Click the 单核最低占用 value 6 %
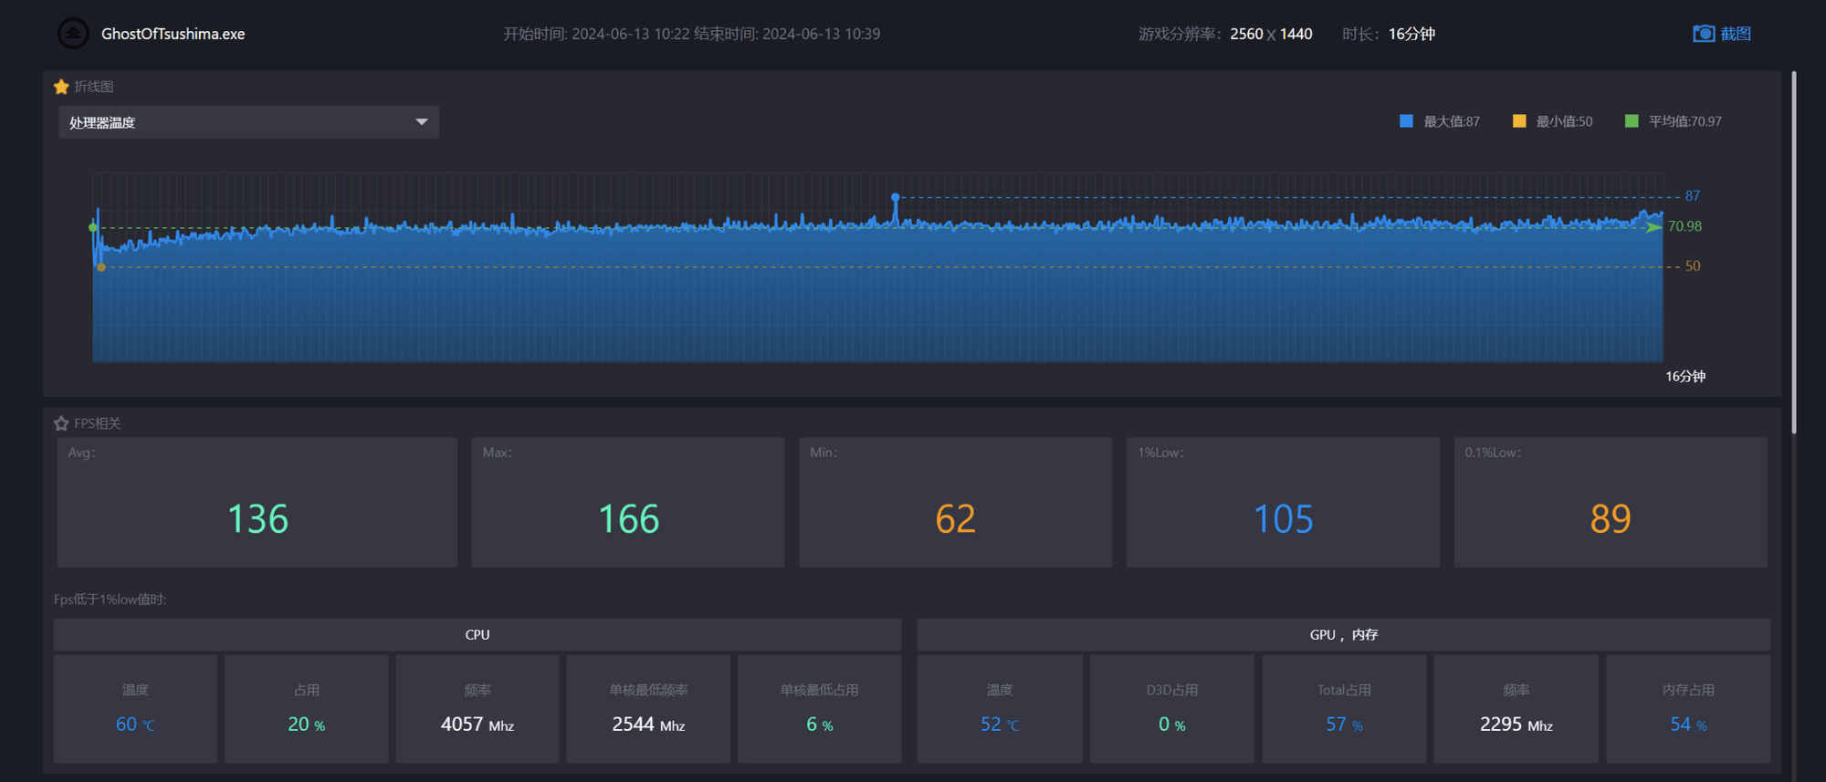Screen dimensions: 1826x782 coord(819,725)
